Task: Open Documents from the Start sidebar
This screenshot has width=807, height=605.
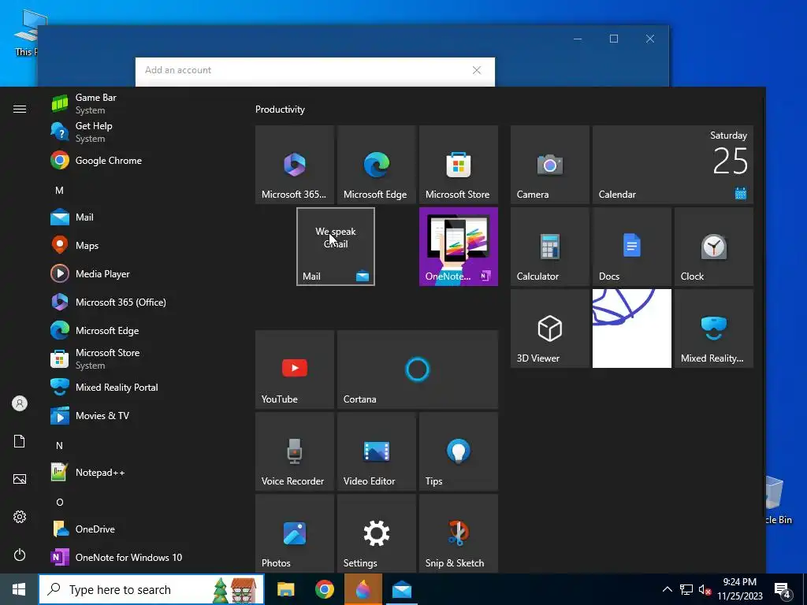Action: 20,441
